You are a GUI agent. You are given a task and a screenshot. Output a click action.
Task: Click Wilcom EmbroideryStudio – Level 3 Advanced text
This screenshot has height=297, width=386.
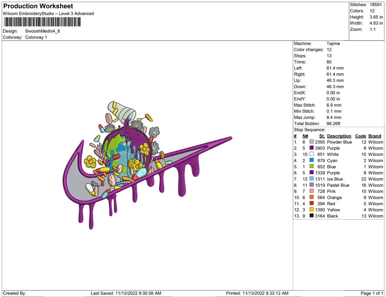tap(48, 14)
